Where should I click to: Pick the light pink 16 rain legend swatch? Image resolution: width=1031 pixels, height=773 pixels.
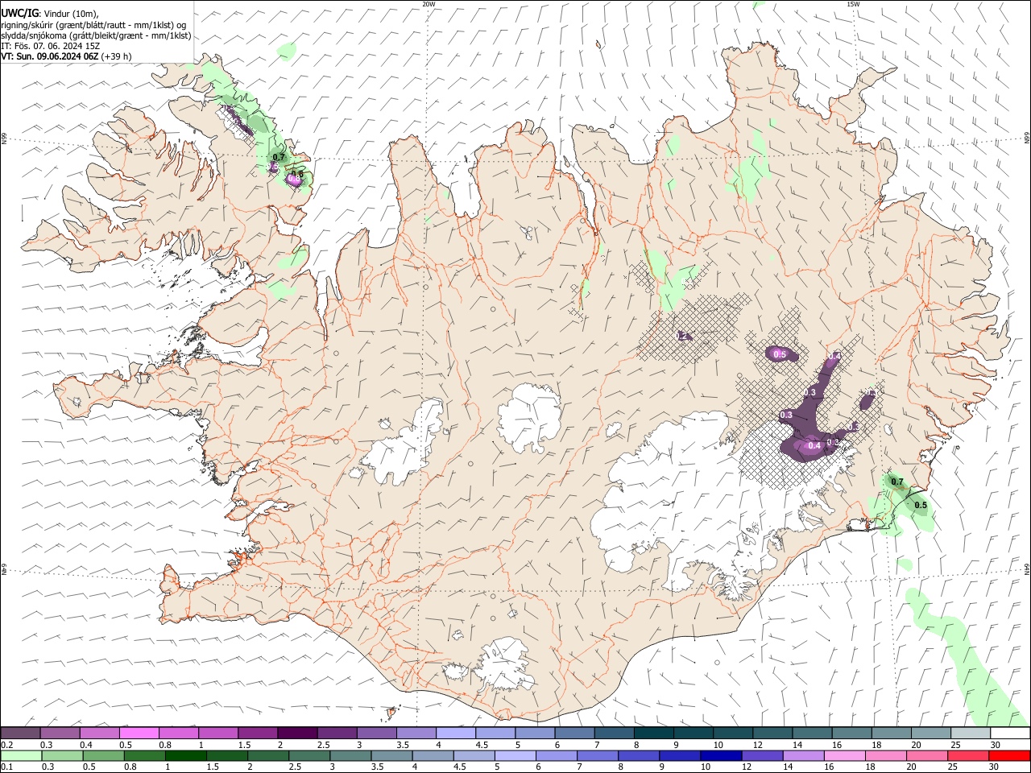(x=843, y=755)
